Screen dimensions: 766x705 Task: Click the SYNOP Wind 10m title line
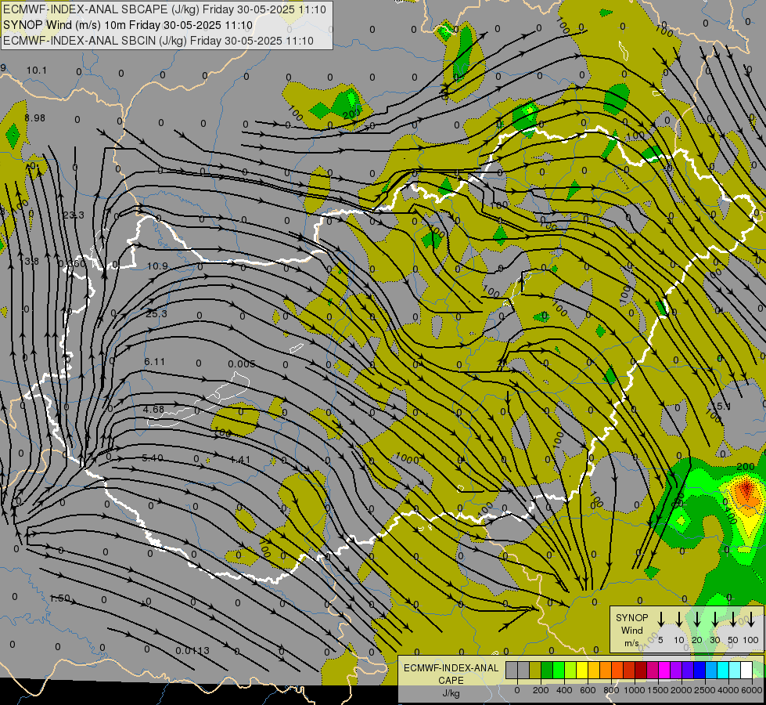[x=128, y=25]
